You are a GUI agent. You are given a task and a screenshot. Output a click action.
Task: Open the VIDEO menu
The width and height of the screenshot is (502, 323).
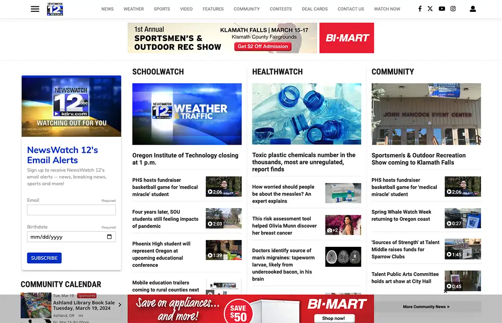[186, 9]
